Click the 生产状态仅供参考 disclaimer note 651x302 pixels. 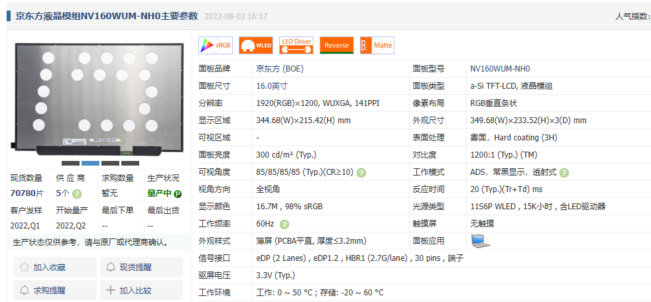(x=91, y=242)
